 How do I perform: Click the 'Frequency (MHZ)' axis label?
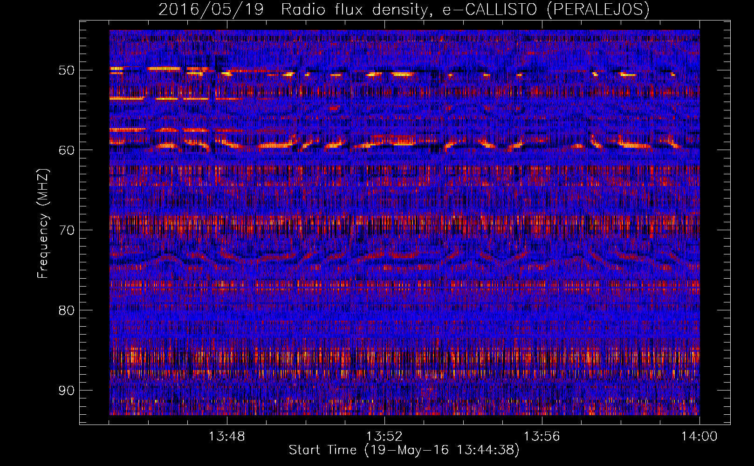click(x=43, y=224)
